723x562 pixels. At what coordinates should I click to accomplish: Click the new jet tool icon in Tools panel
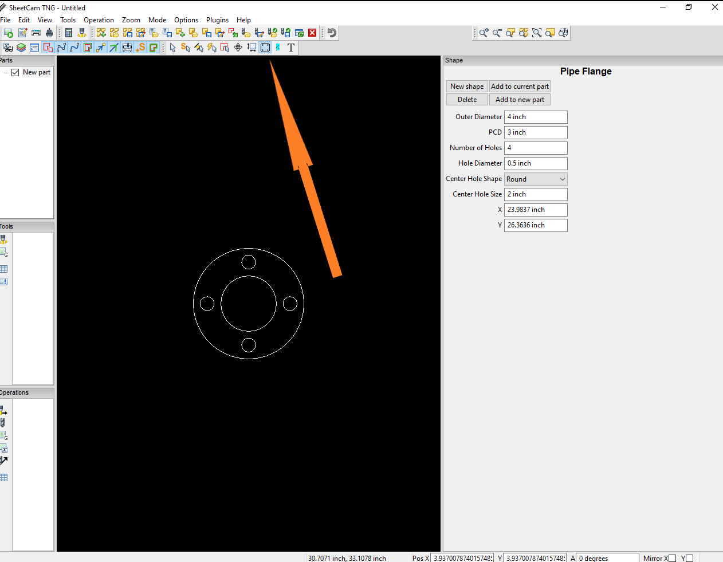4,239
